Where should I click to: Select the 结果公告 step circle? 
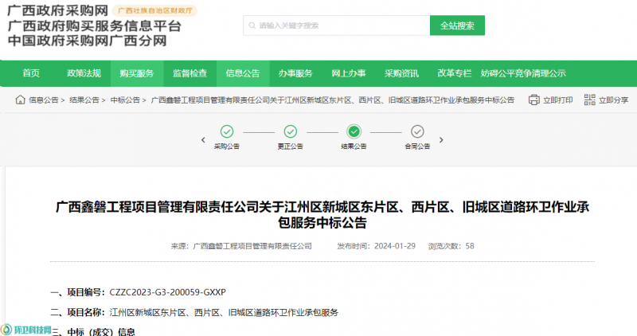354,131
